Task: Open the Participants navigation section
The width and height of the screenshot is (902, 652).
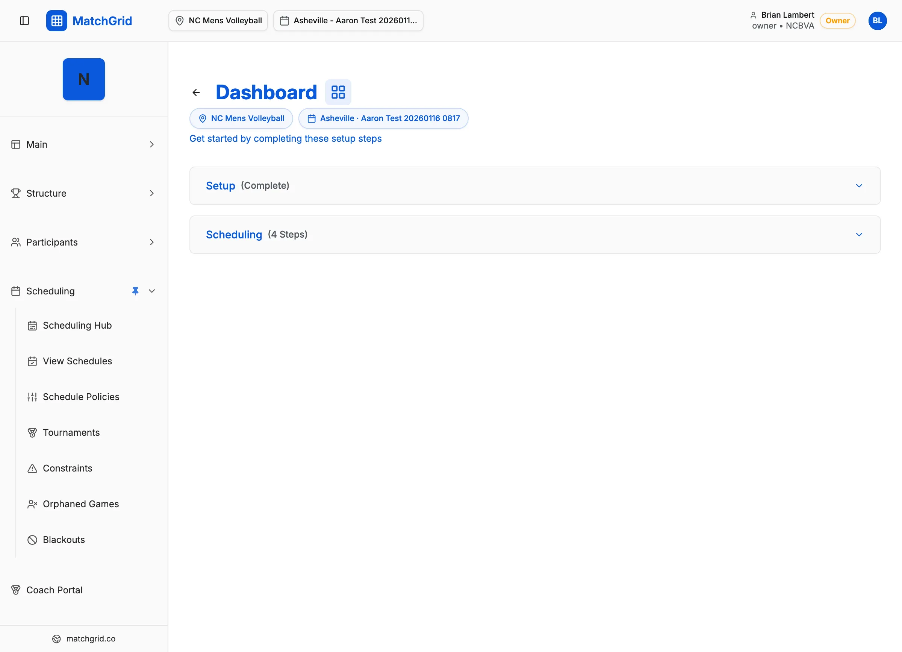Action: click(52, 242)
